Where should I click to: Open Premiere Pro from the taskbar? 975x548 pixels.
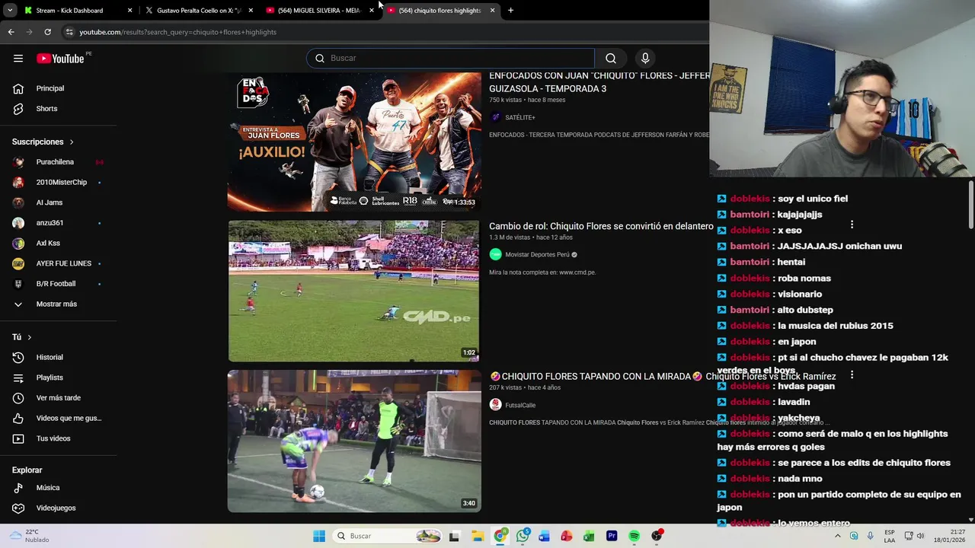click(x=612, y=536)
